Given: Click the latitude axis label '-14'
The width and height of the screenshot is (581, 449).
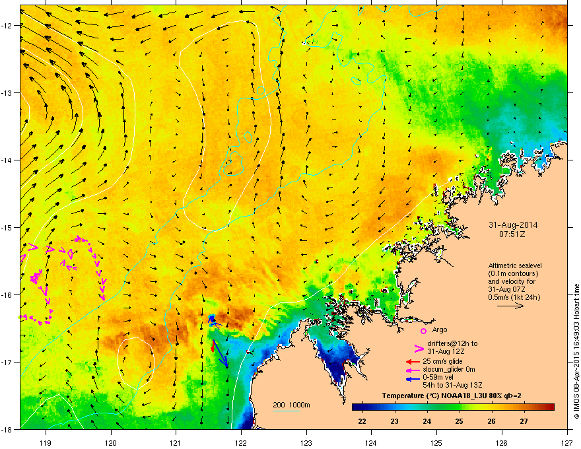Looking at the screenshot, I should 7,160.
